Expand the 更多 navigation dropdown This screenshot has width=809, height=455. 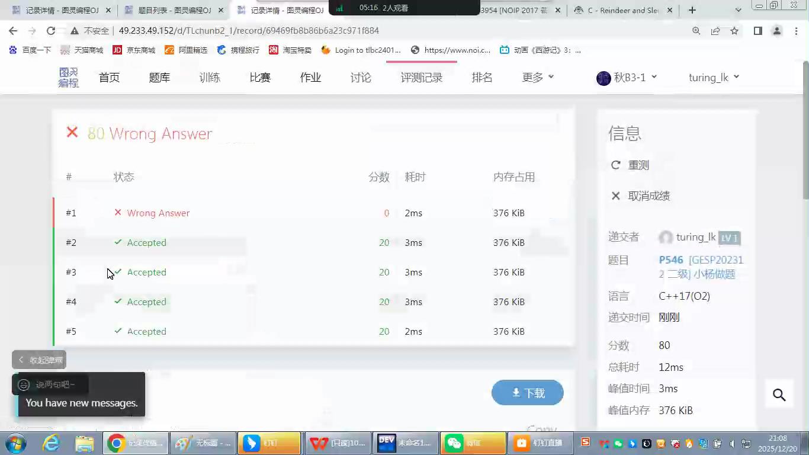click(538, 77)
